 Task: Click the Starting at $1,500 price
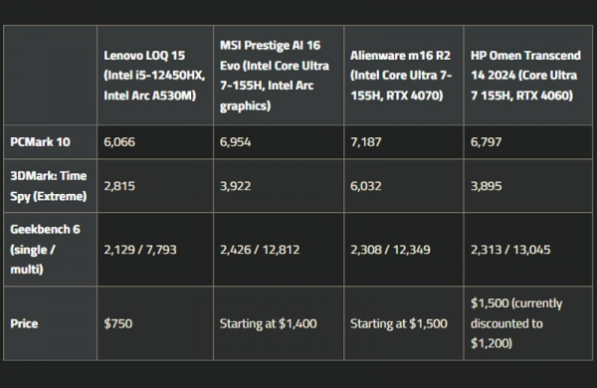399,323
